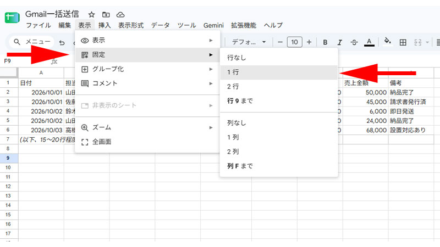Click the メニュー search box
Viewport: 440px width, 247px height.
[x=31, y=42]
